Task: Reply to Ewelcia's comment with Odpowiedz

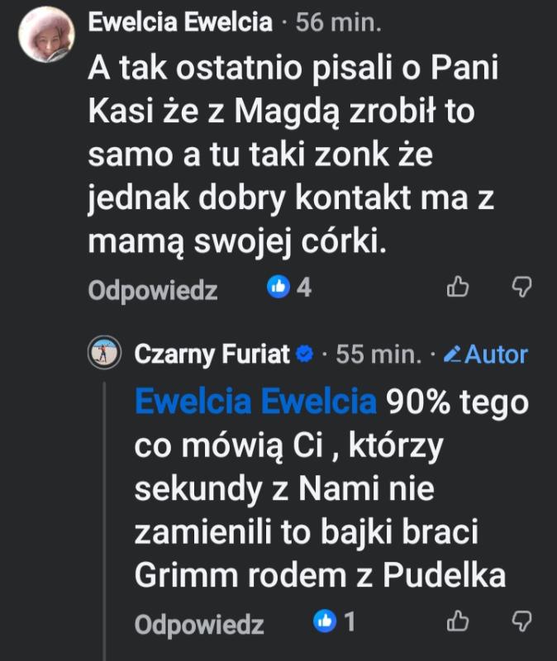Action: tap(153, 290)
